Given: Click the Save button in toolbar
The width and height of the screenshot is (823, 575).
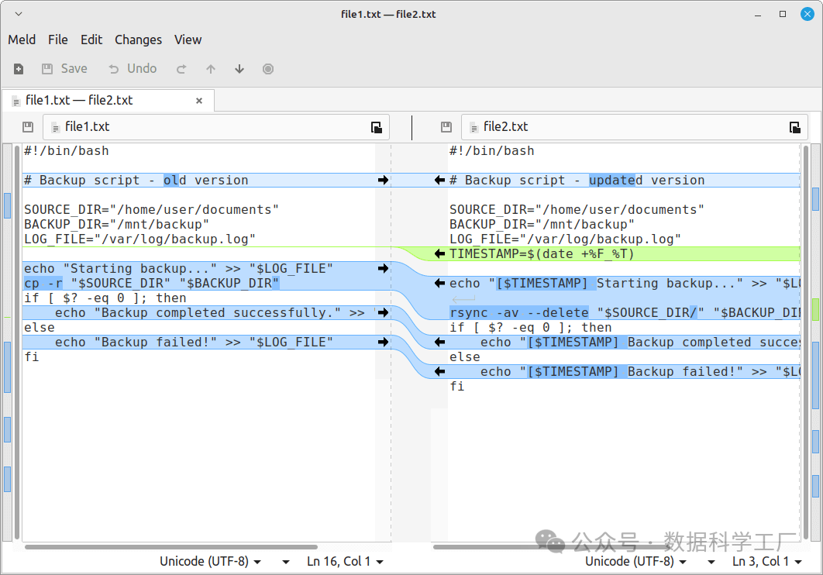Looking at the screenshot, I should pos(64,69).
